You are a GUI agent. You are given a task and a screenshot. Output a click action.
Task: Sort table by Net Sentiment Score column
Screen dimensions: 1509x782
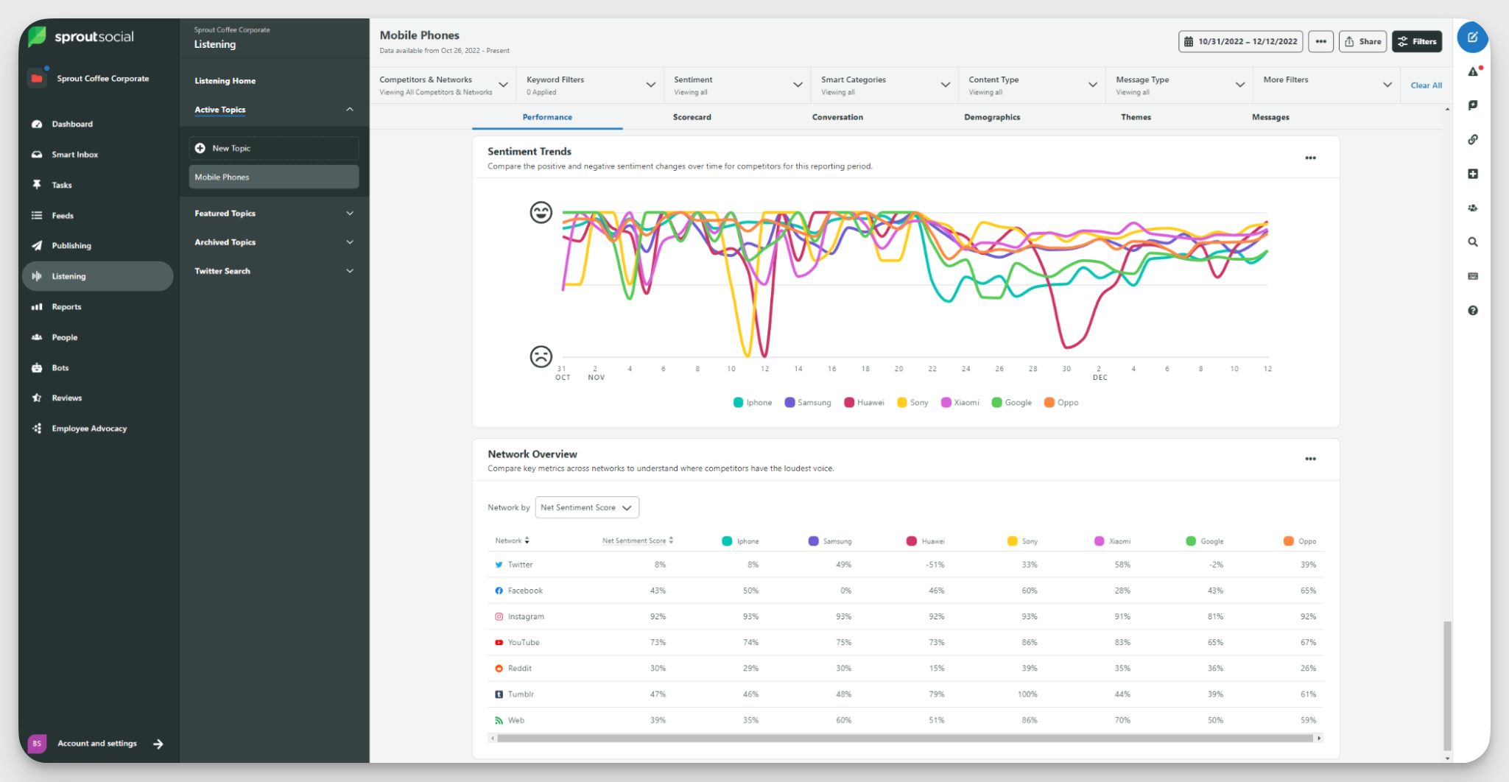(638, 541)
